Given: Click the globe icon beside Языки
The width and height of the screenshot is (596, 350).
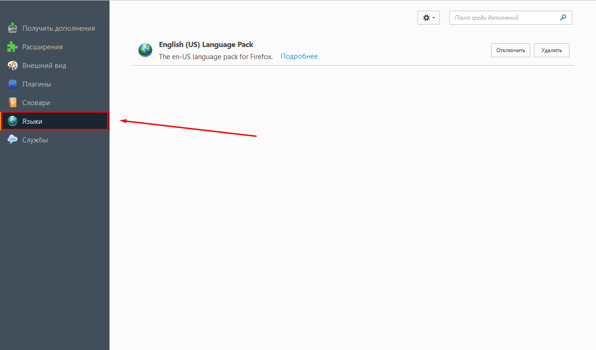Looking at the screenshot, I should (x=13, y=121).
